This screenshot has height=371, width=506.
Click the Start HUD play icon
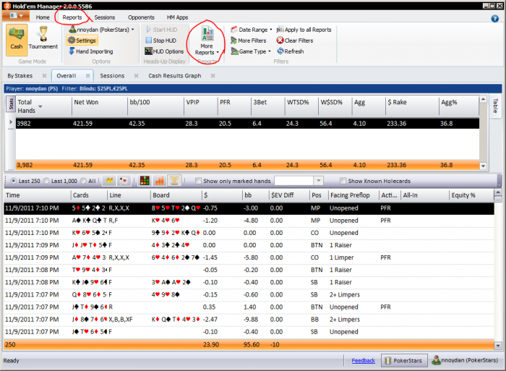pos(148,30)
